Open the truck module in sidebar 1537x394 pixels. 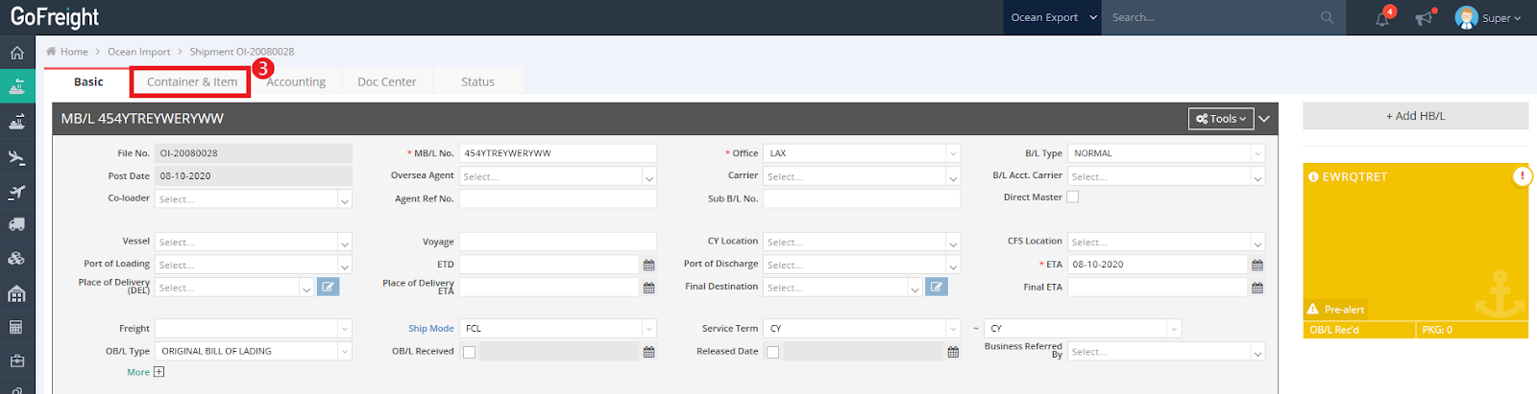tap(16, 224)
